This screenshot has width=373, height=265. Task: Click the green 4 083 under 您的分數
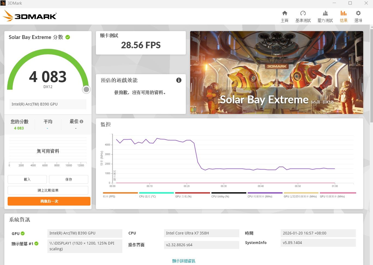coord(19,128)
